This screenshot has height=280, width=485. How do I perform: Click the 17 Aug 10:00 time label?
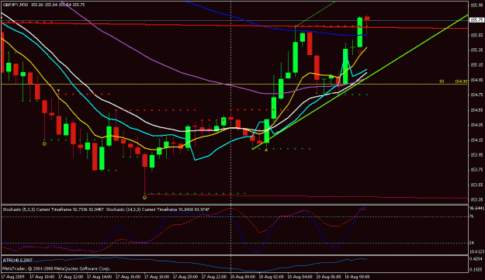pos(41,277)
